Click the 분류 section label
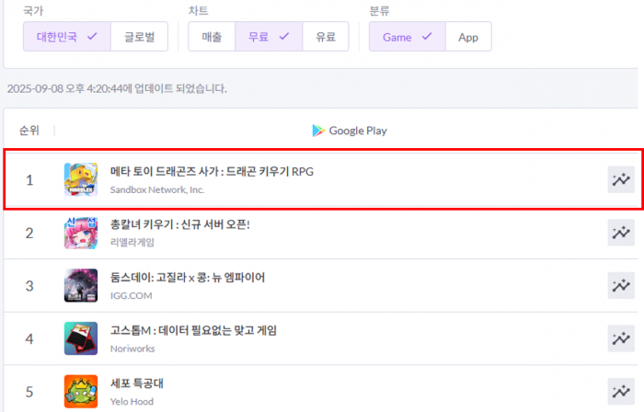This screenshot has height=412, width=644. point(379,10)
